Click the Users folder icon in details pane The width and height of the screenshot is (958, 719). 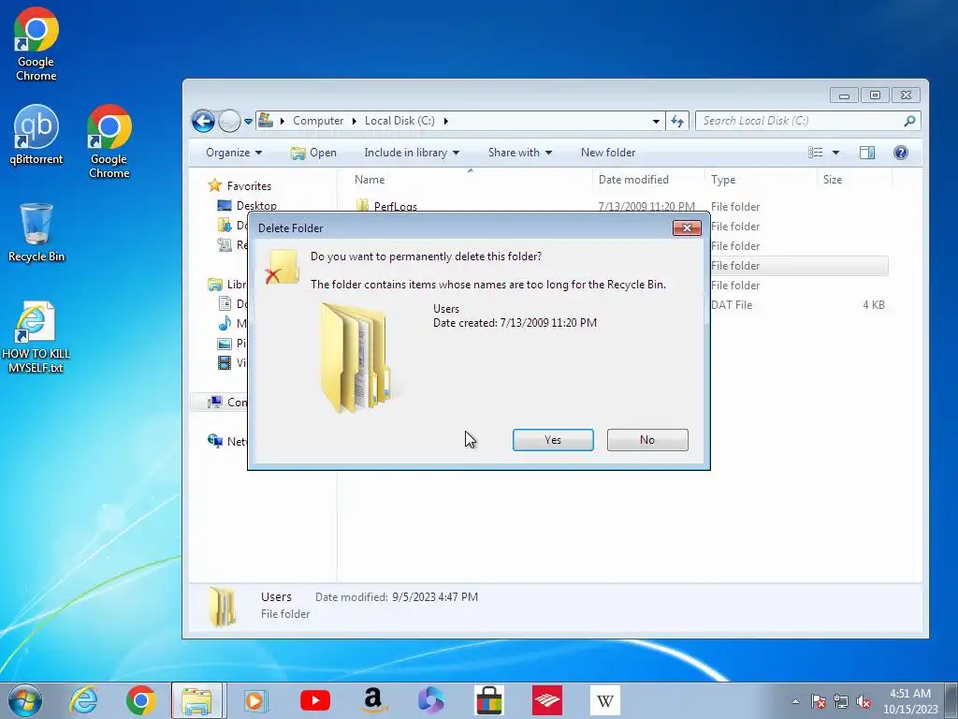click(221, 607)
